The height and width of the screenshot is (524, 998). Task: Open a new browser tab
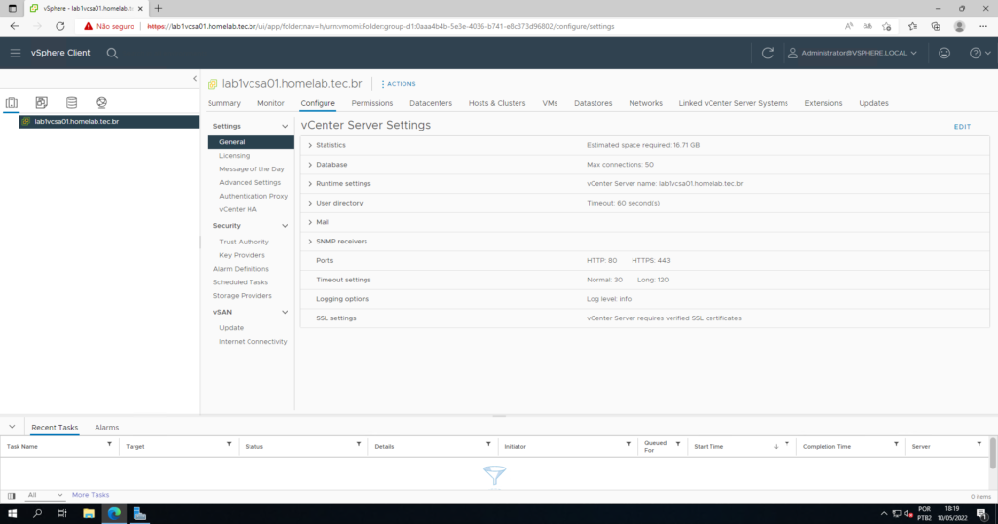[158, 8]
